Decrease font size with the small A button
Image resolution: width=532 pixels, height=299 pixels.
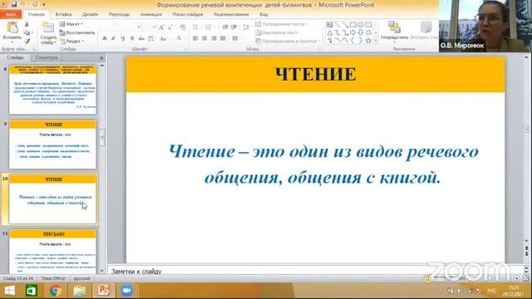click(x=170, y=27)
